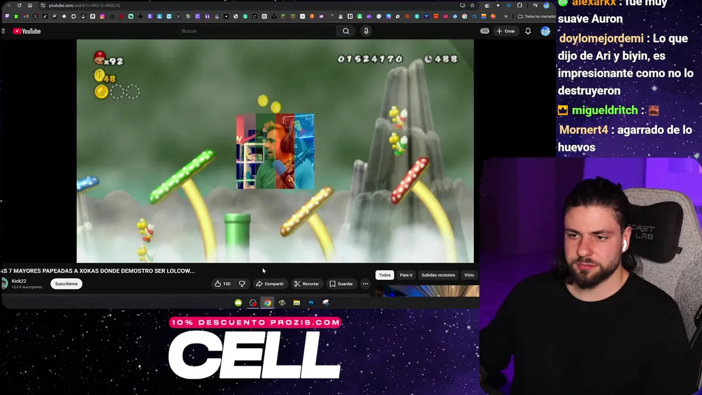The height and width of the screenshot is (395, 702).
Task: Like the video with 150 likes
Action: [222, 284]
